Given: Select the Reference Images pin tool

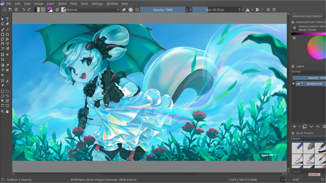Looking at the screenshot, I should pos(2,85).
